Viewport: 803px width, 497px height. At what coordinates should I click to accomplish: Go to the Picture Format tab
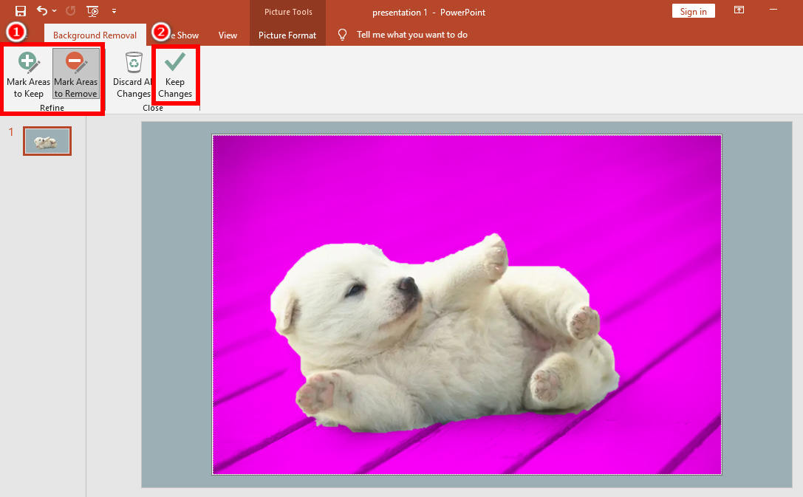287,35
